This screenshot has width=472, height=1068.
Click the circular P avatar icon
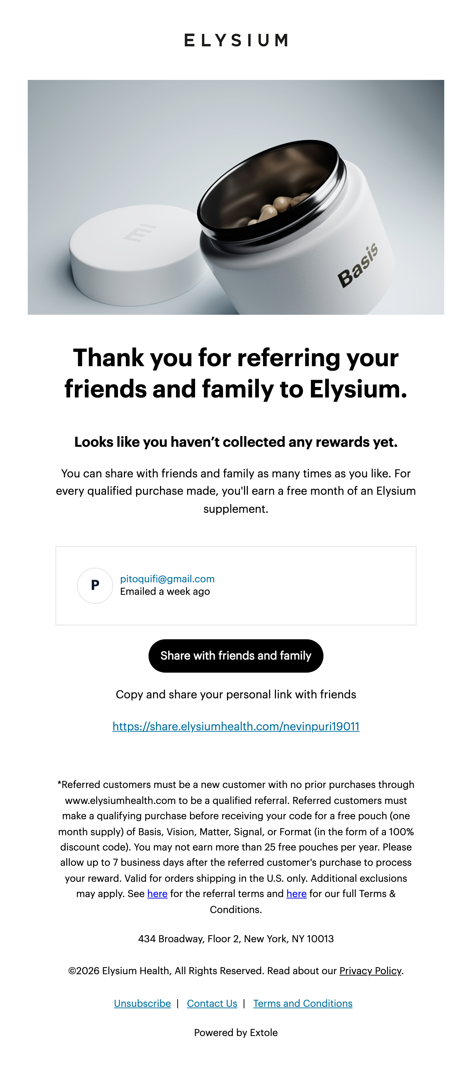tap(95, 585)
